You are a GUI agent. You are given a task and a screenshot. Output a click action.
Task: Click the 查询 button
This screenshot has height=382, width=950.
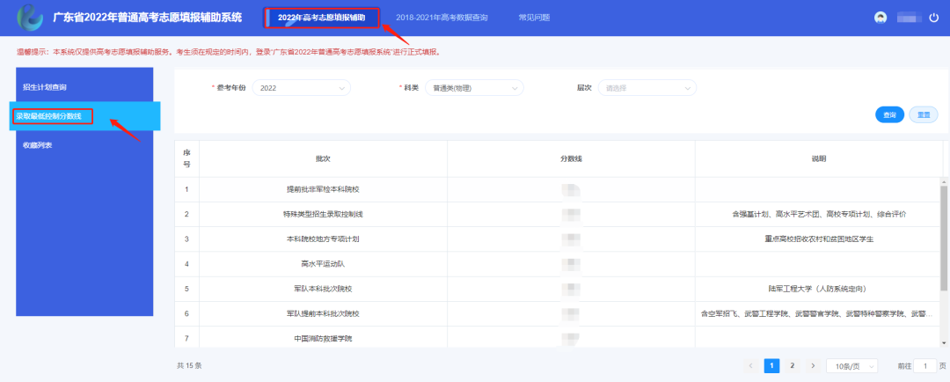[x=889, y=114]
